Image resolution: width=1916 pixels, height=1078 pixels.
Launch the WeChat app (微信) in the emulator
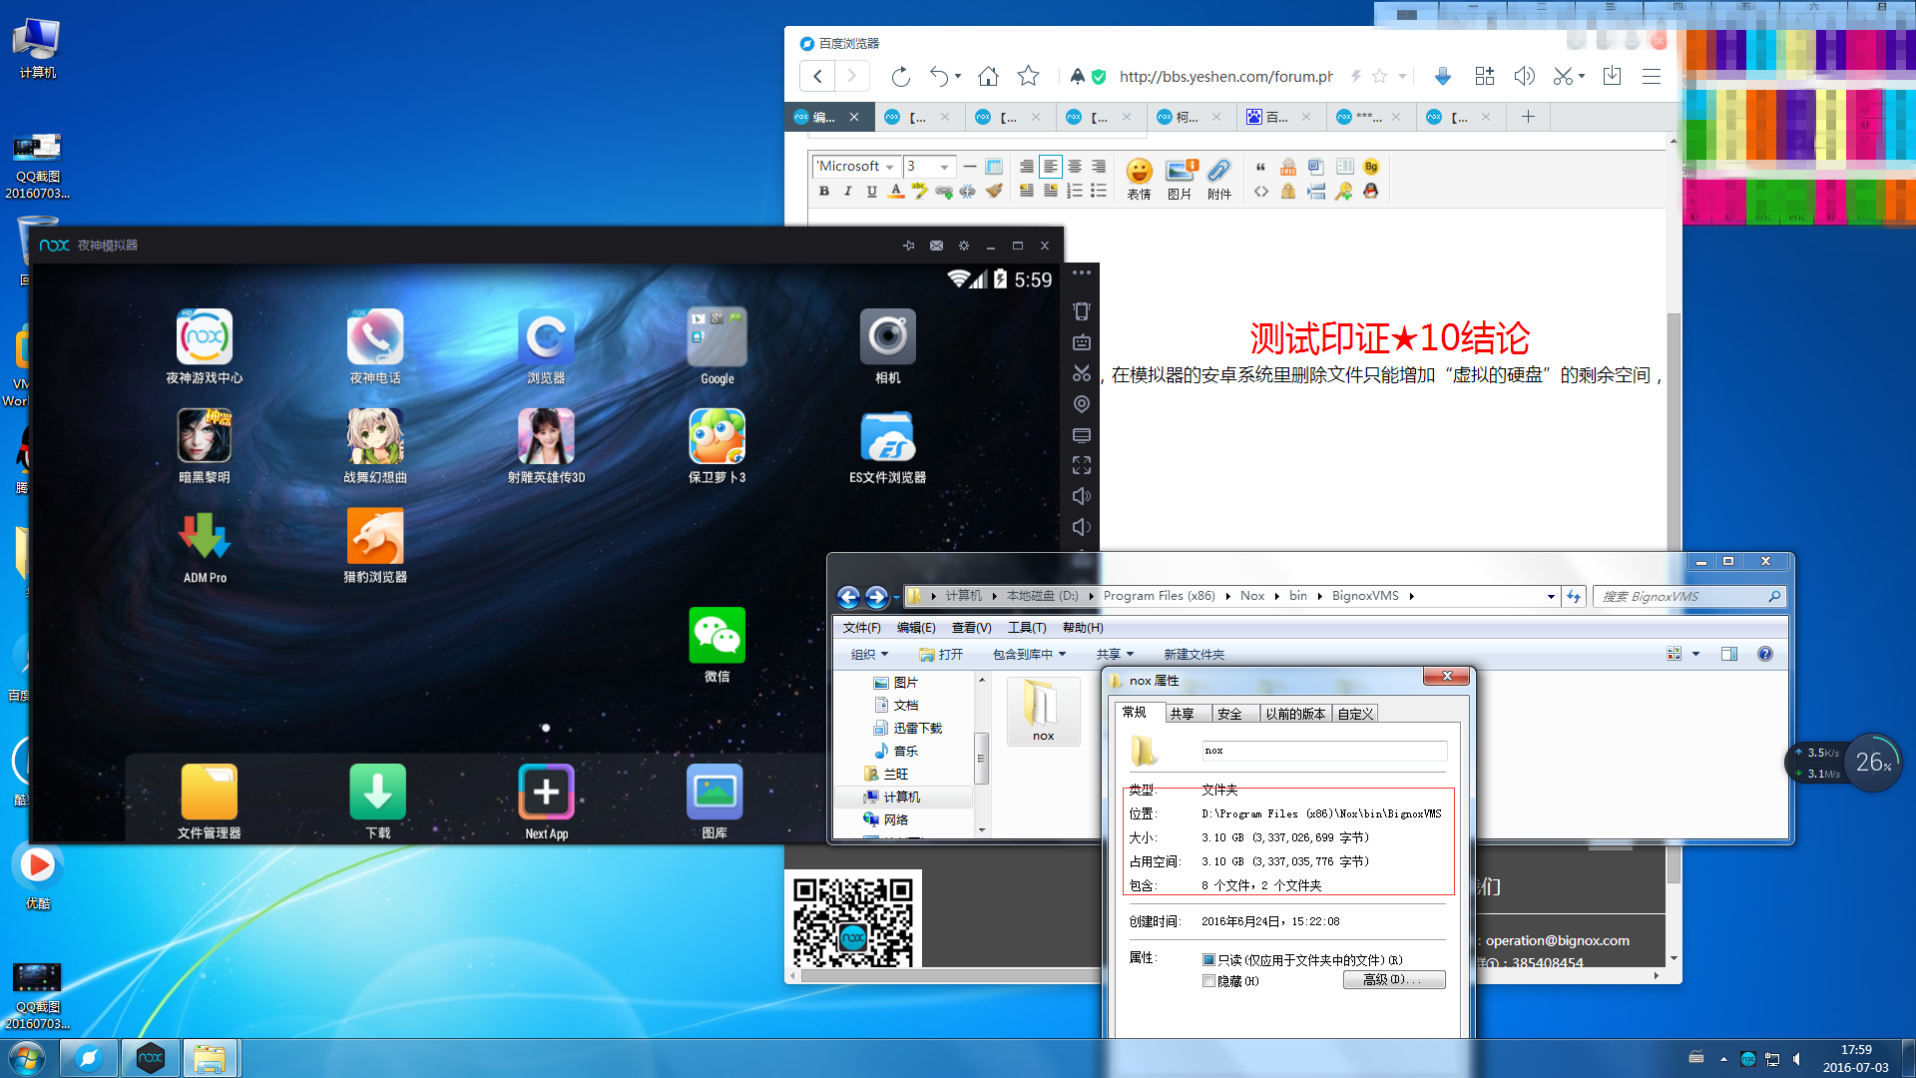pyautogui.click(x=717, y=645)
